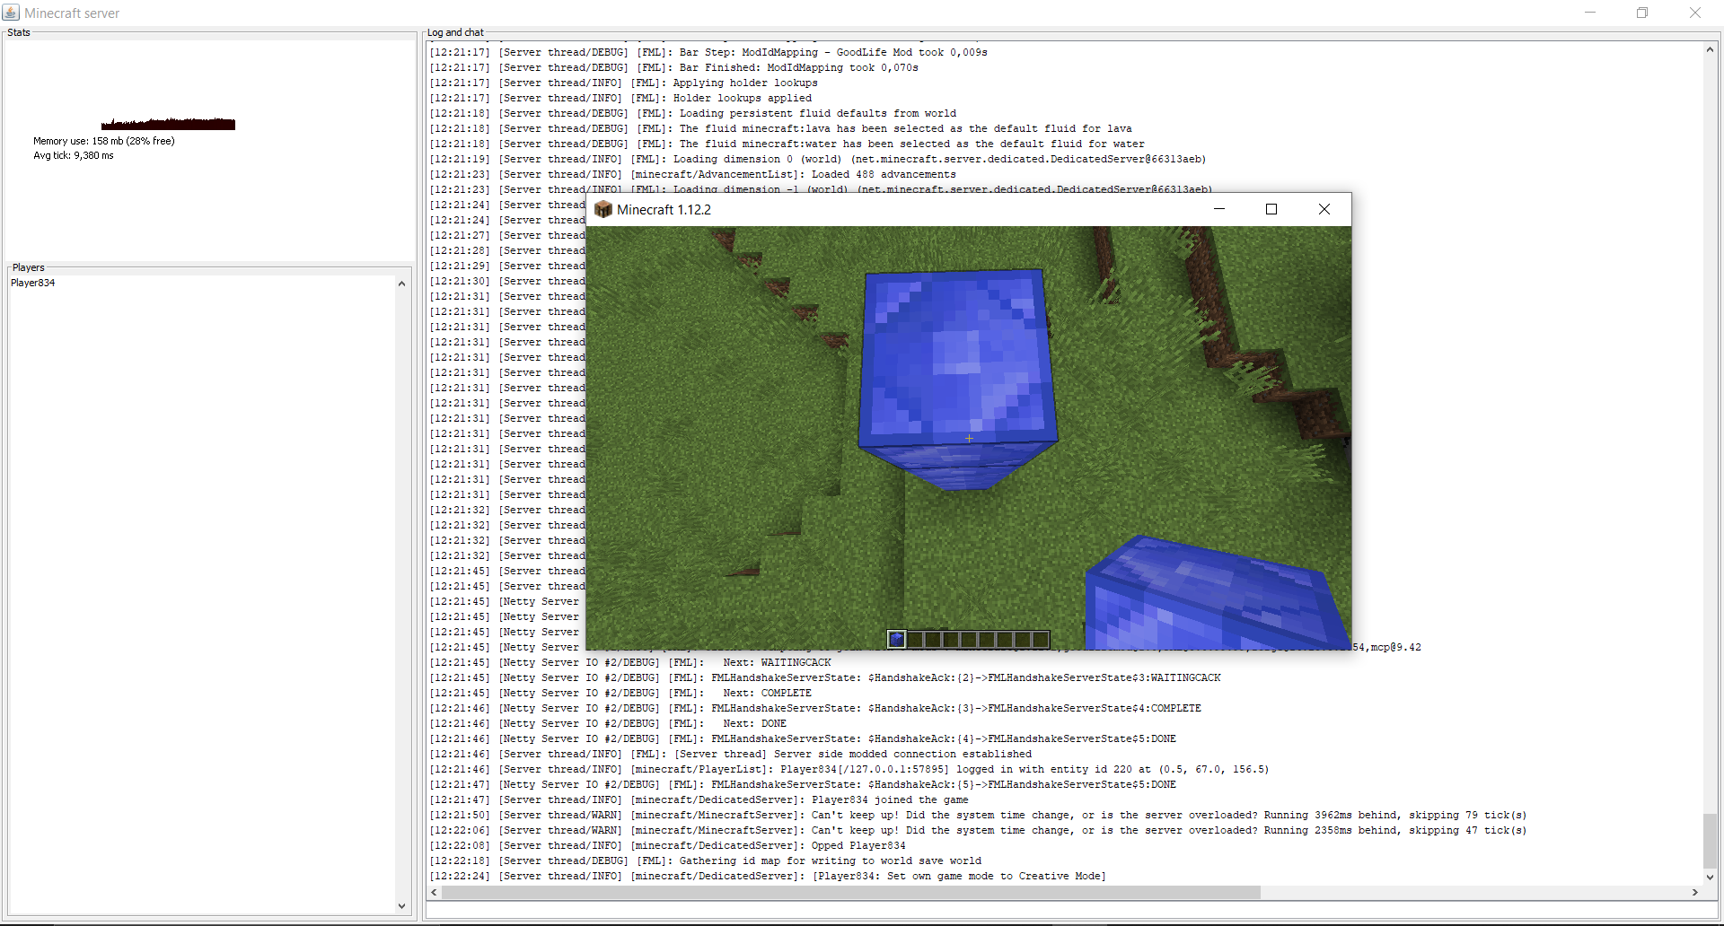
Task: Click the last empty hotbar slot
Action: [x=1041, y=639]
